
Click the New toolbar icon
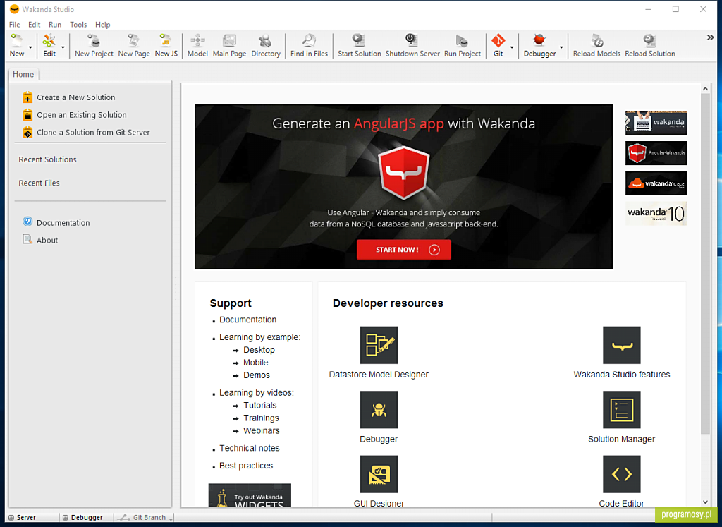17,42
